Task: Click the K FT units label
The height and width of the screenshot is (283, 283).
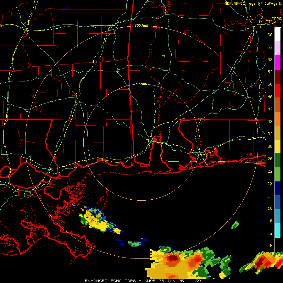Action: click(x=266, y=22)
